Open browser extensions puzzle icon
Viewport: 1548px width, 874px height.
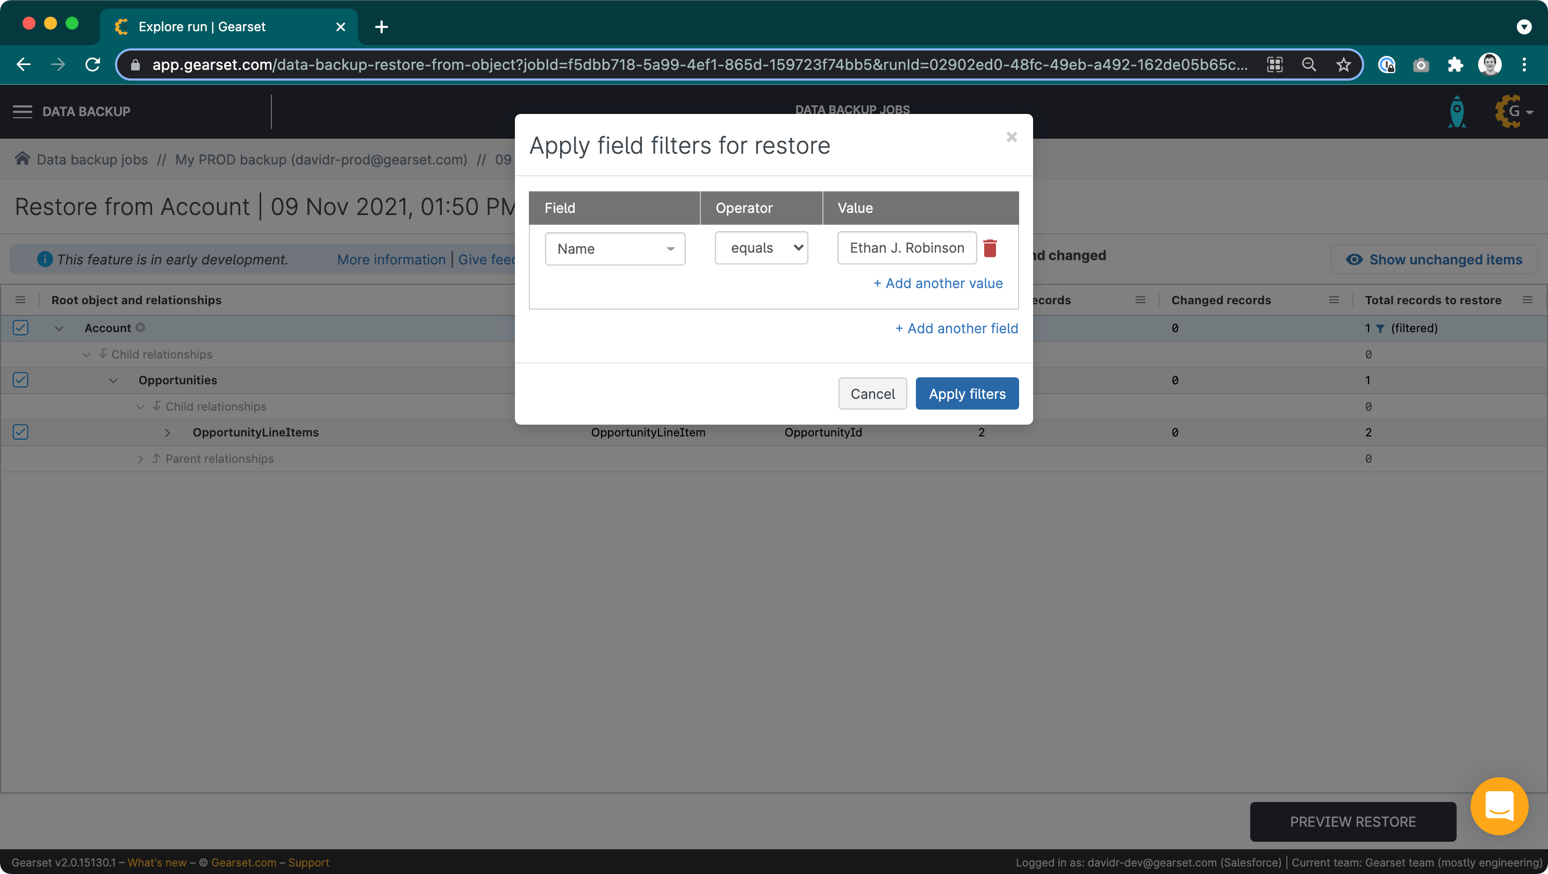click(x=1455, y=65)
